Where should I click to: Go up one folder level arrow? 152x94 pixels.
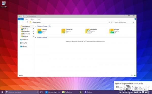[28, 22]
